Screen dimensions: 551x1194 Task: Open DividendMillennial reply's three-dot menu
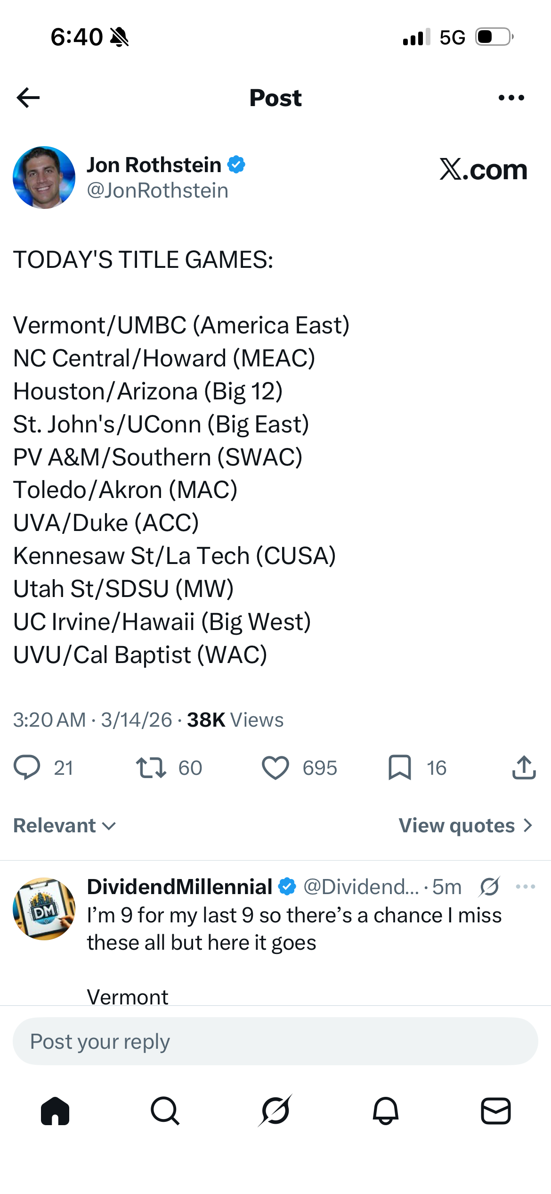pyautogui.click(x=525, y=887)
